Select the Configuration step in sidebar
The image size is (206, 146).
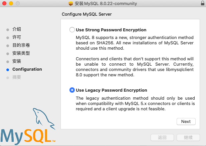[27, 69]
